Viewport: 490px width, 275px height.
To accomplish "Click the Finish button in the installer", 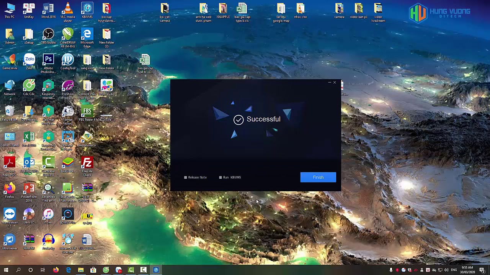I will point(318,177).
